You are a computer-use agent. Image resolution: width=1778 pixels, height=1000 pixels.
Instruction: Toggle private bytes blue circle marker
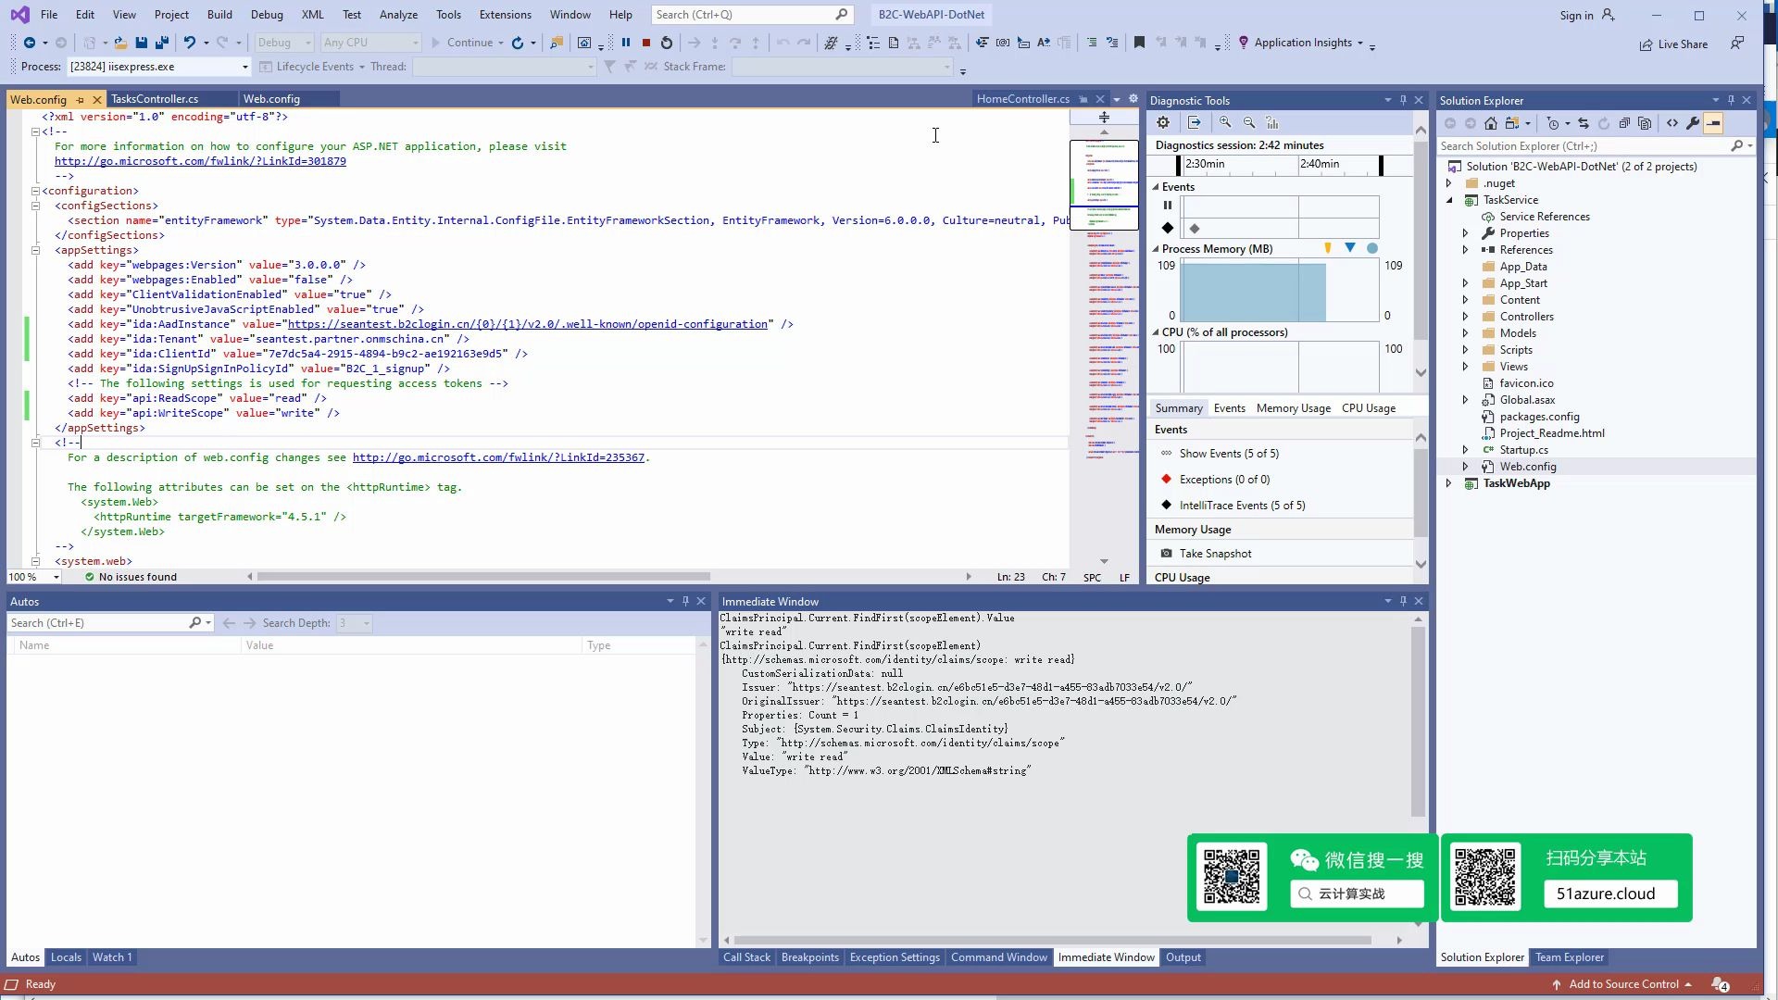pyautogui.click(x=1372, y=248)
